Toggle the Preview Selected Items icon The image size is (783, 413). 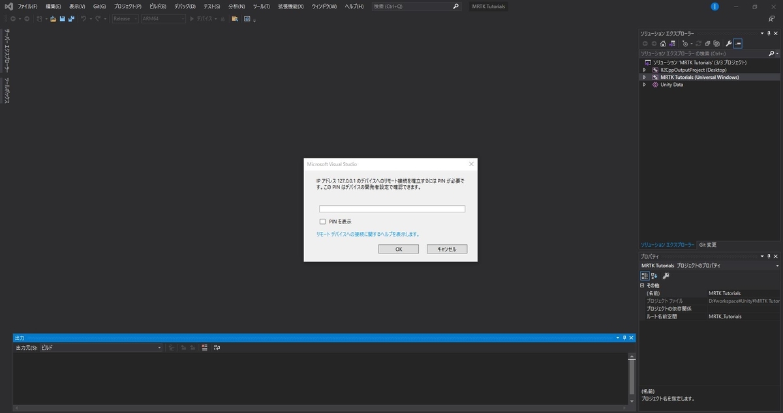coord(738,44)
